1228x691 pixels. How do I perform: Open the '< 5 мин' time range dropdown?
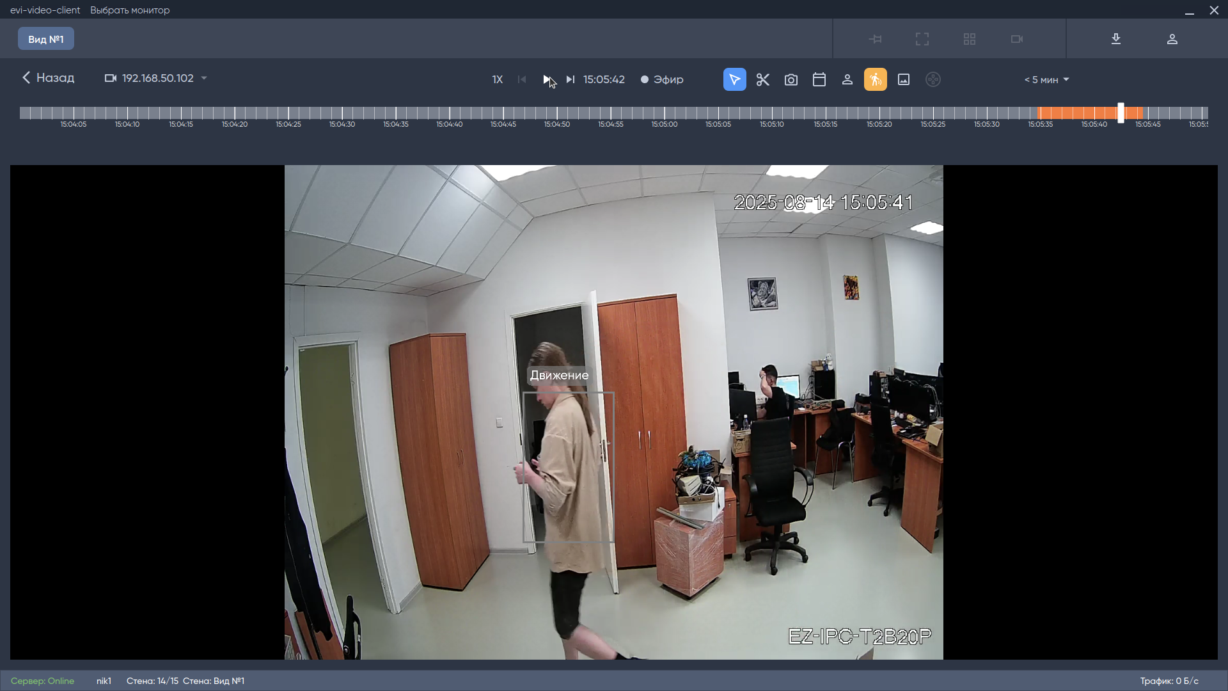click(x=1046, y=79)
